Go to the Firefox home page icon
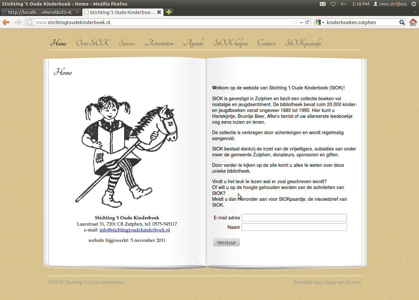This screenshot has height=300, width=419. pyautogui.click(x=413, y=22)
